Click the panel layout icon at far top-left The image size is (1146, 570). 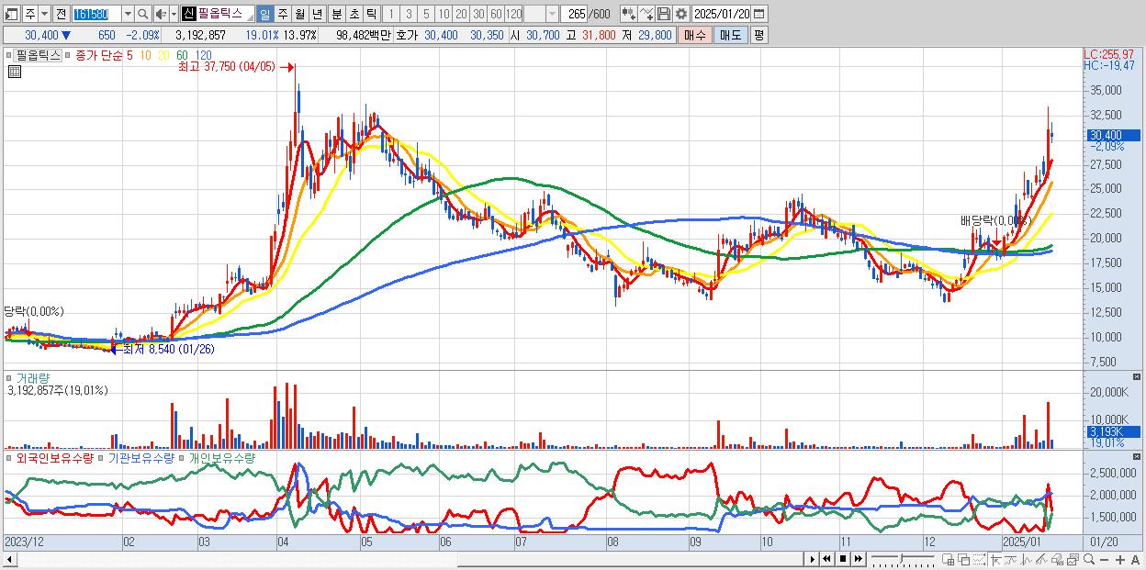click(x=10, y=14)
